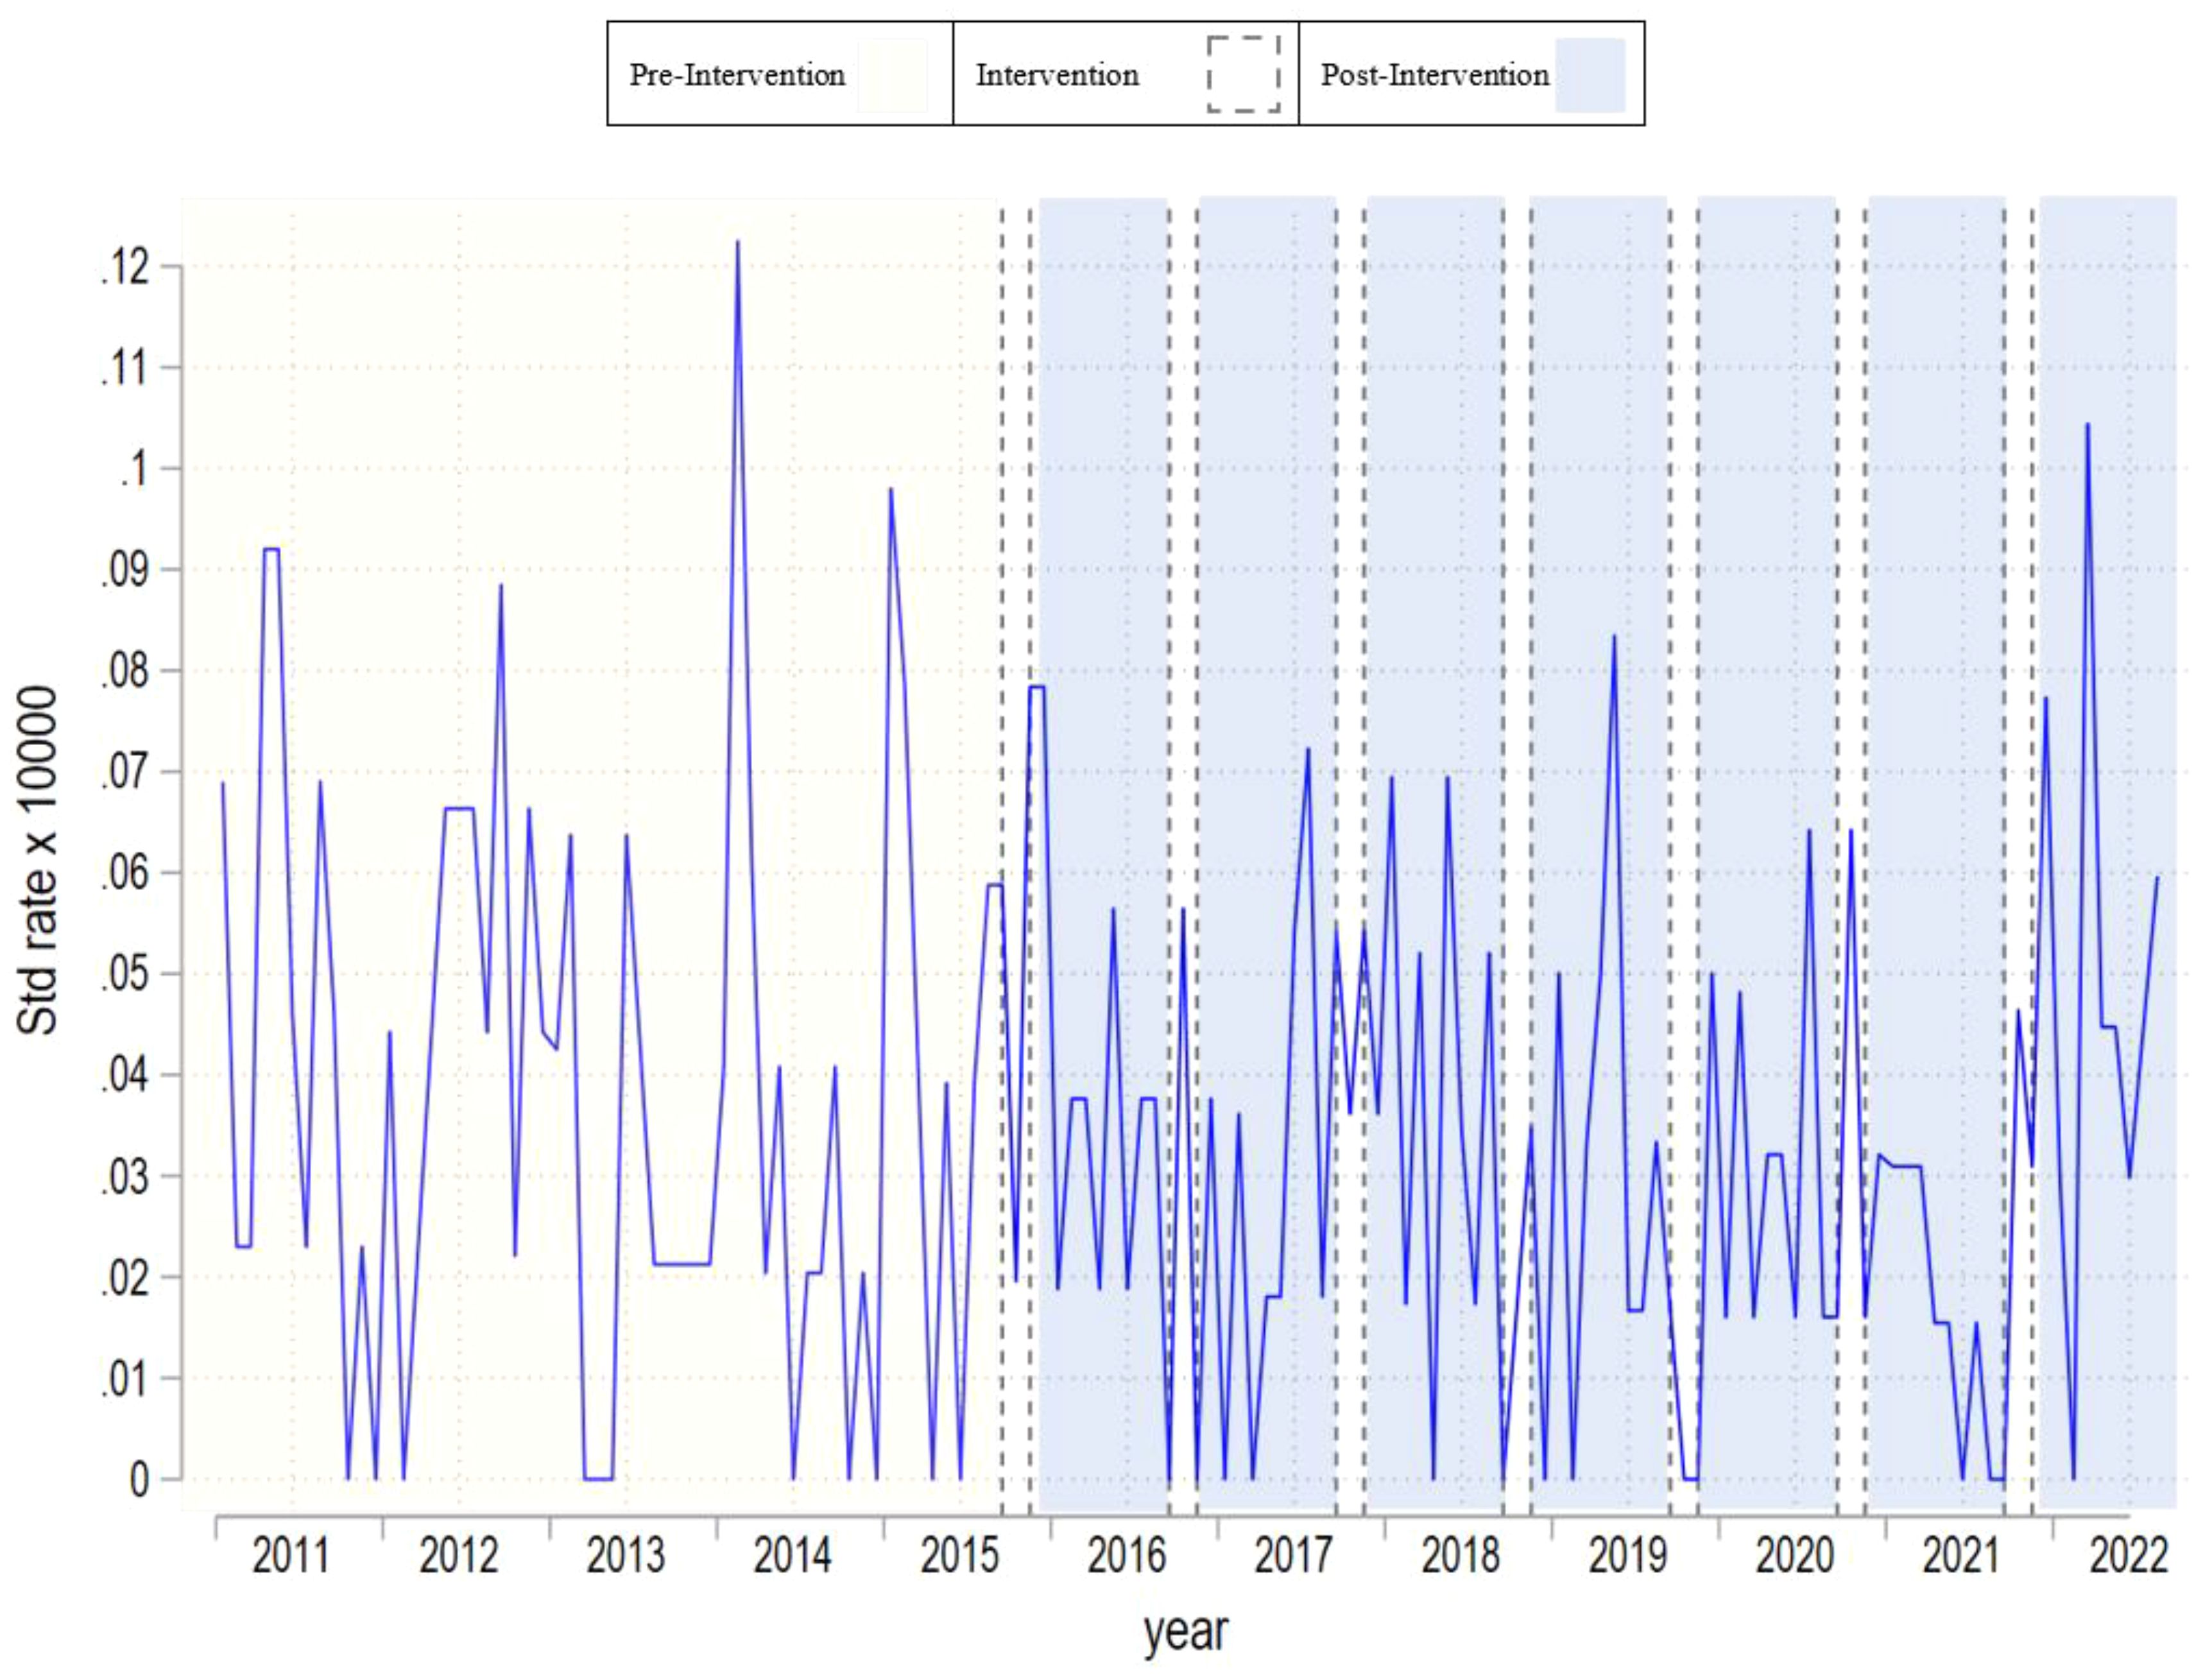Click the .11 y-axis tick label
The height and width of the screenshot is (1677, 2212).
[x=126, y=368]
